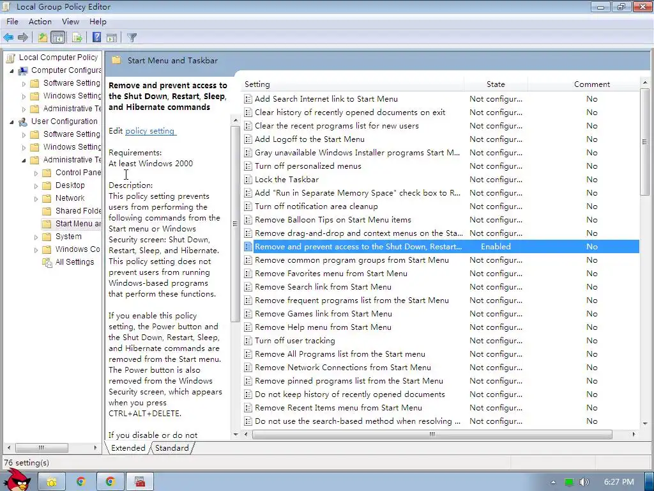
Task: Click settings list scroll-right arrow
Action: 634,435
